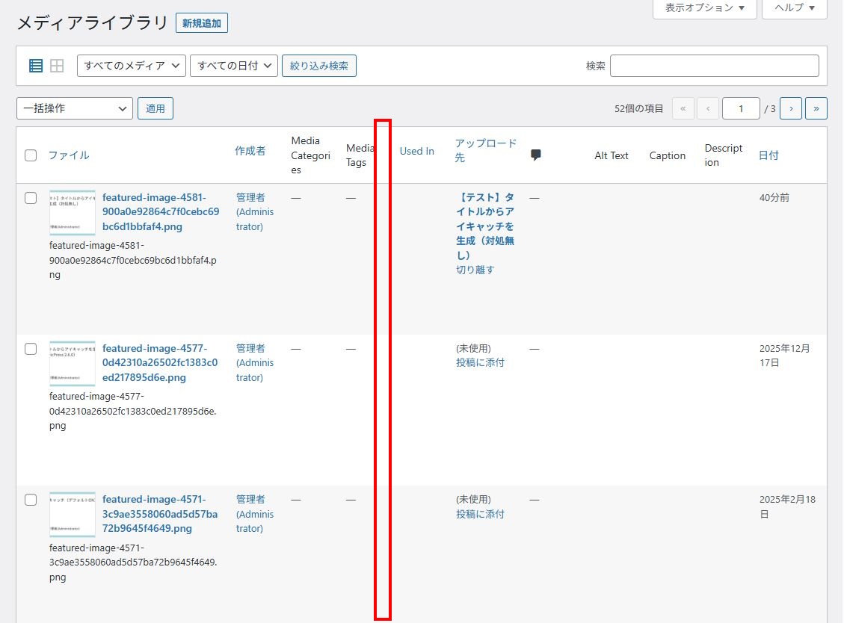Toggle the select-all checkbox in header
844x623 pixels.
click(31, 155)
